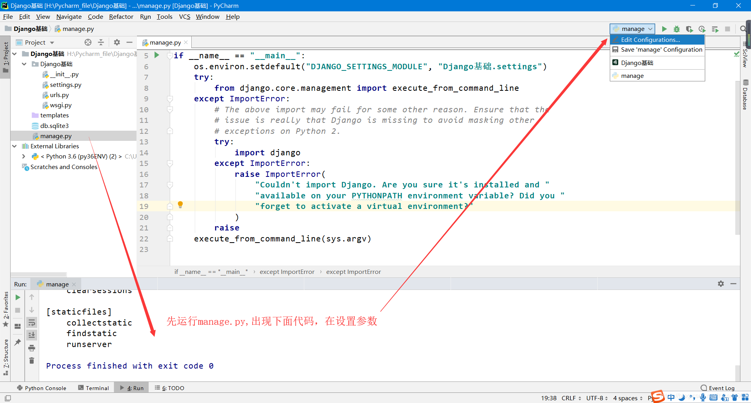Click locate current file target icon
The width and height of the screenshot is (751, 403).
pyautogui.click(x=88, y=42)
